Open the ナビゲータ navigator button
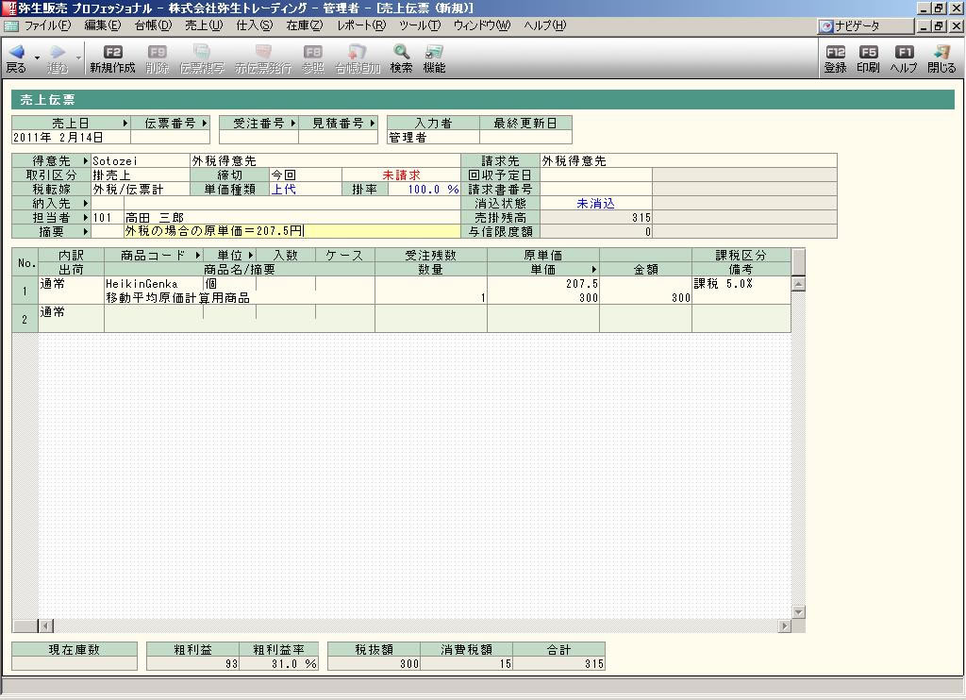 point(866,25)
